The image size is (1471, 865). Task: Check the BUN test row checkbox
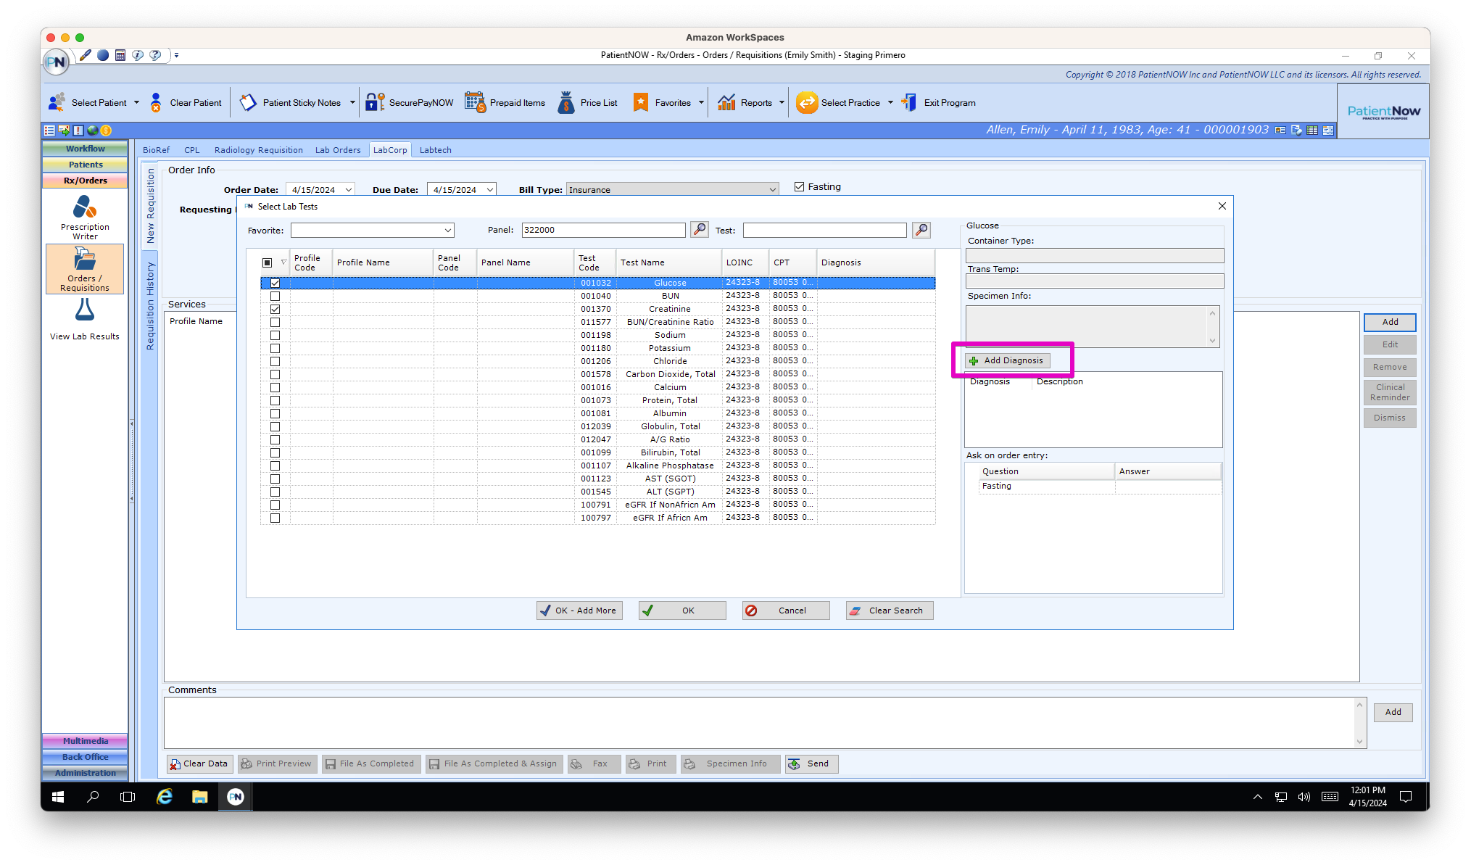tap(275, 295)
